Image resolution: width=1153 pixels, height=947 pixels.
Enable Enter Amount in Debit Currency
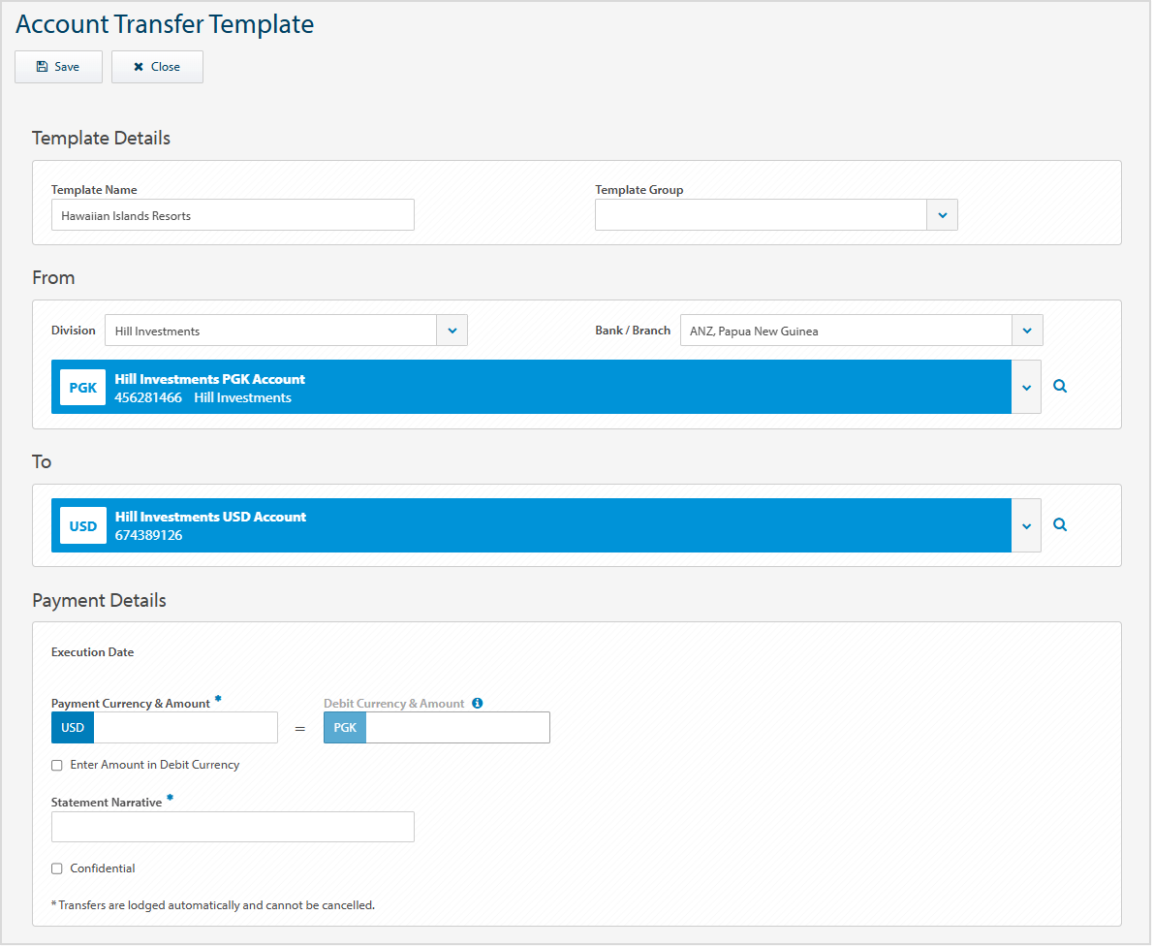[x=56, y=765]
